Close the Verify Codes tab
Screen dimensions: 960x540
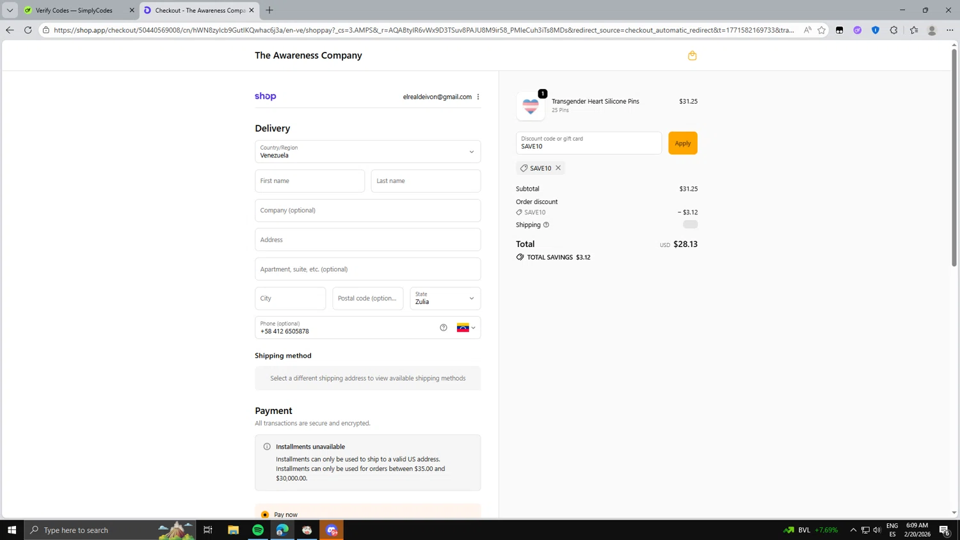132,10
